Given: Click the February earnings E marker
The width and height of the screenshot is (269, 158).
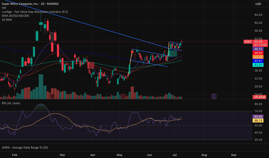Looking at the screenshot, I should point(52,96).
